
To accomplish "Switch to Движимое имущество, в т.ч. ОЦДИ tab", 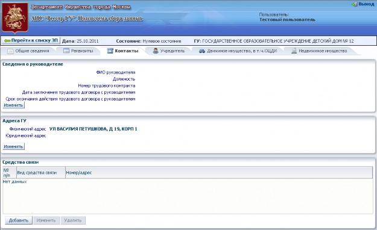I will tap(238, 51).
